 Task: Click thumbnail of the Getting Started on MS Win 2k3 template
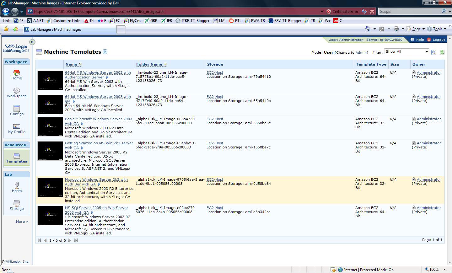point(50,151)
